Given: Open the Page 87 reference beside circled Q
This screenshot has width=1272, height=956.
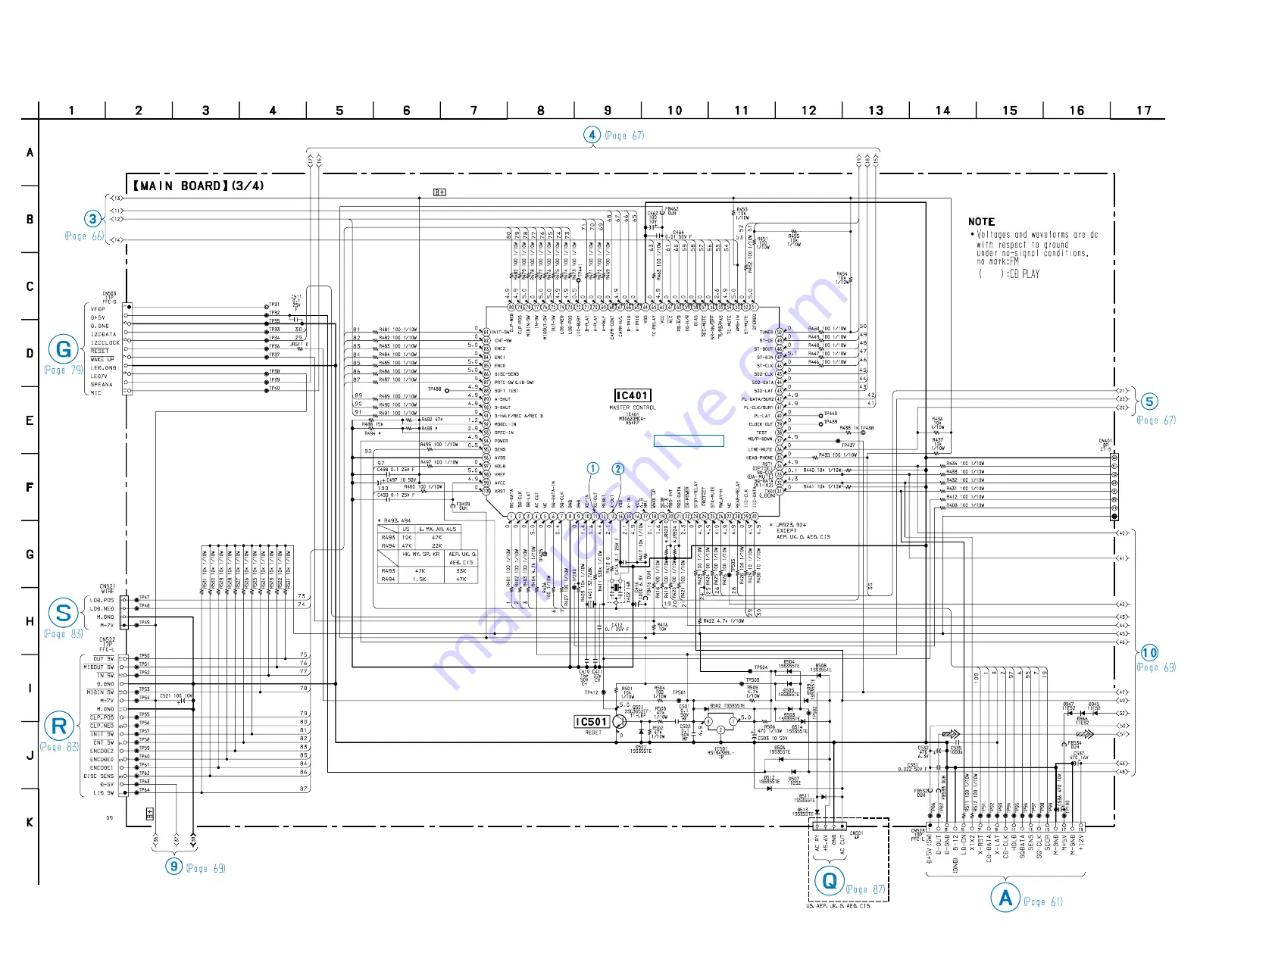Looking at the screenshot, I should 866,889.
